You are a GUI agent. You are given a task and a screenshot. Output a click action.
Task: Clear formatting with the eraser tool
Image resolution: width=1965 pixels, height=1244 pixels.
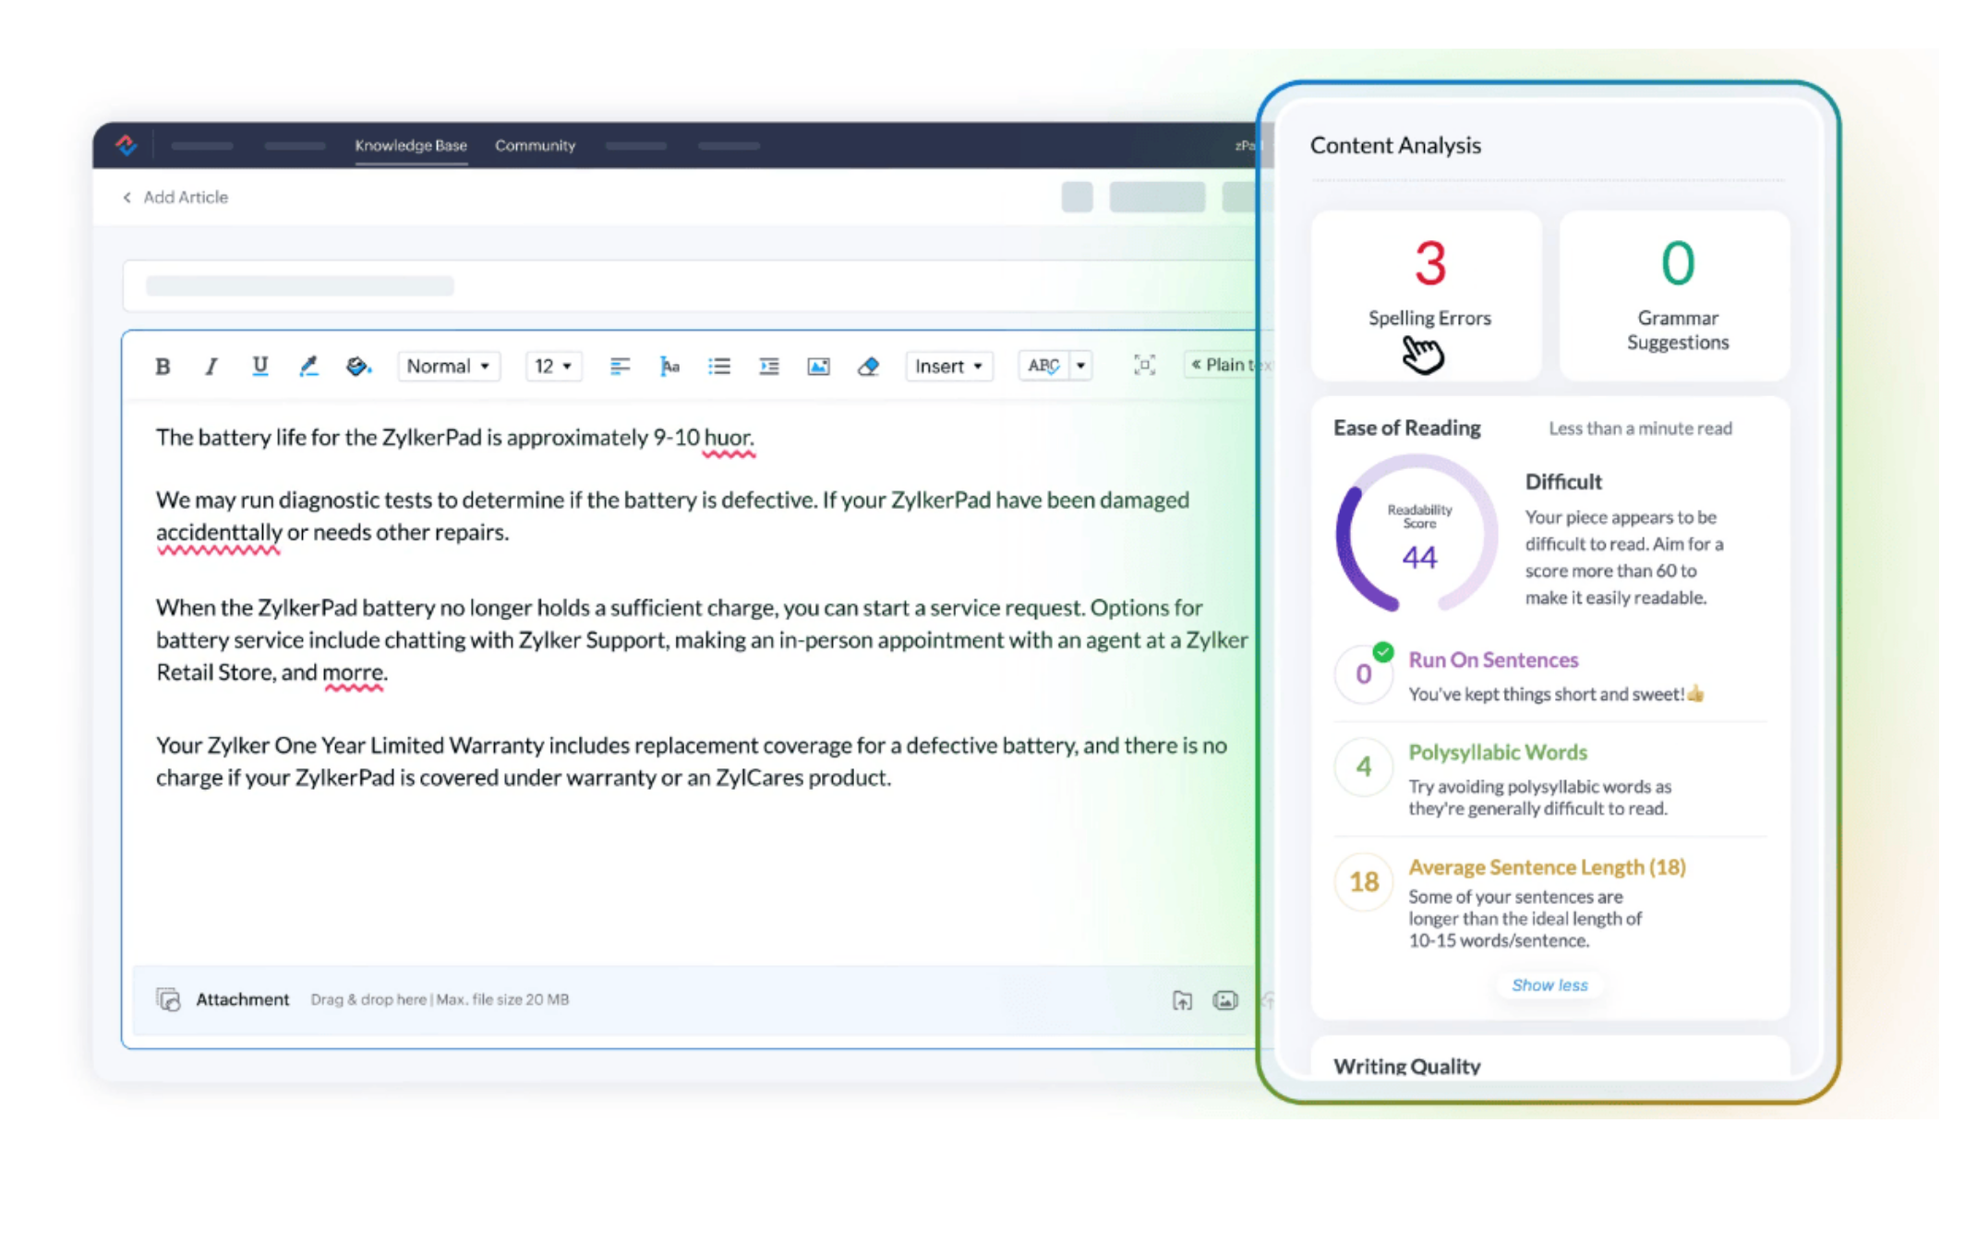pyautogui.click(x=868, y=366)
